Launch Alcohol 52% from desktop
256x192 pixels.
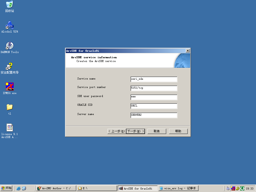pyautogui.click(x=9, y=25)
